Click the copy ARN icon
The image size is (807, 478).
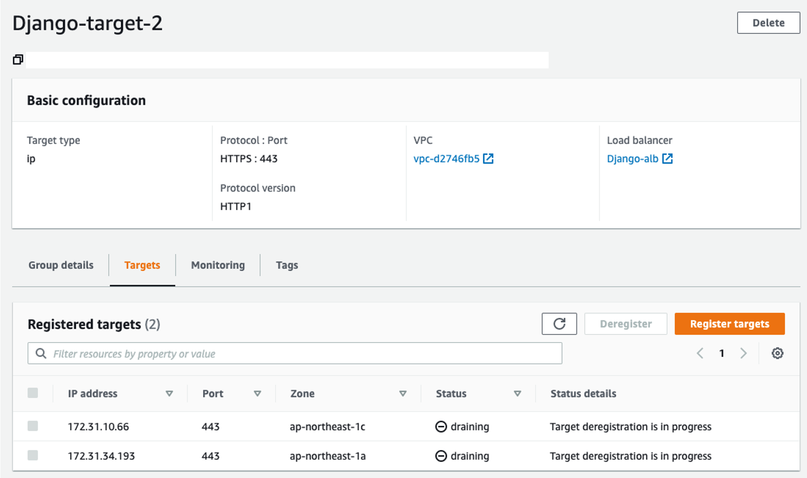click(x=18, y=59)
